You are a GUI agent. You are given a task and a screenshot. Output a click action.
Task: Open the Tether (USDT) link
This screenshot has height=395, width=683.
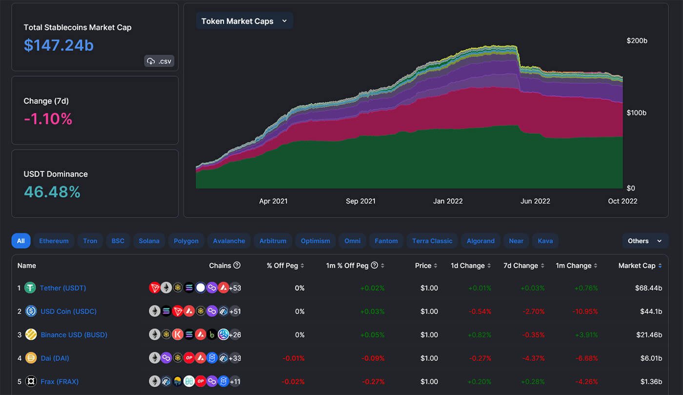click(63, 288)
